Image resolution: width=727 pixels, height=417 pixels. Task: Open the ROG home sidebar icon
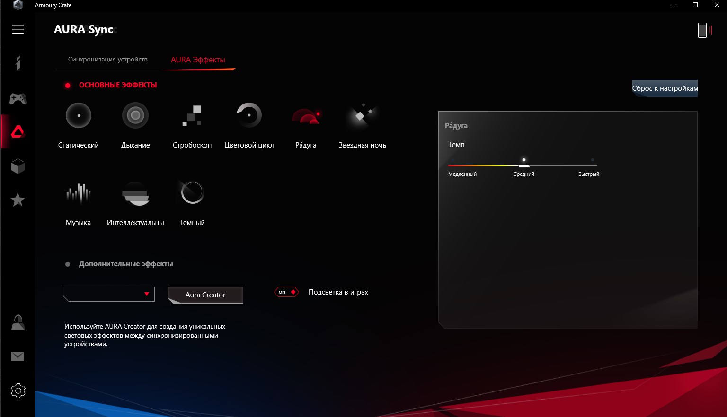tap(18, 63)
